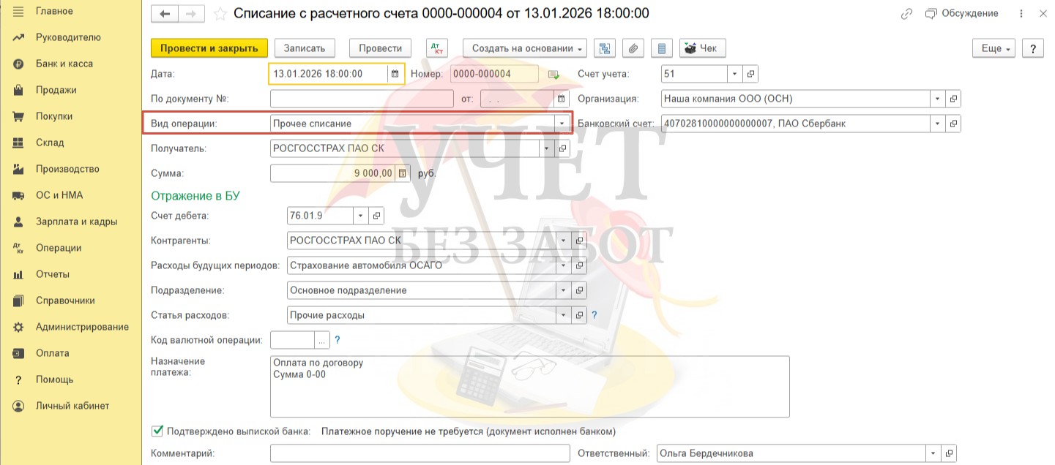Expand Банковский счет dropdown
The image size is (1055, 465).
(x=938, y=124)
